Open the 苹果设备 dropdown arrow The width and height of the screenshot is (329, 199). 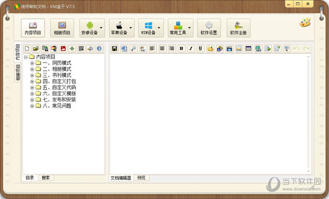point(131,28)
